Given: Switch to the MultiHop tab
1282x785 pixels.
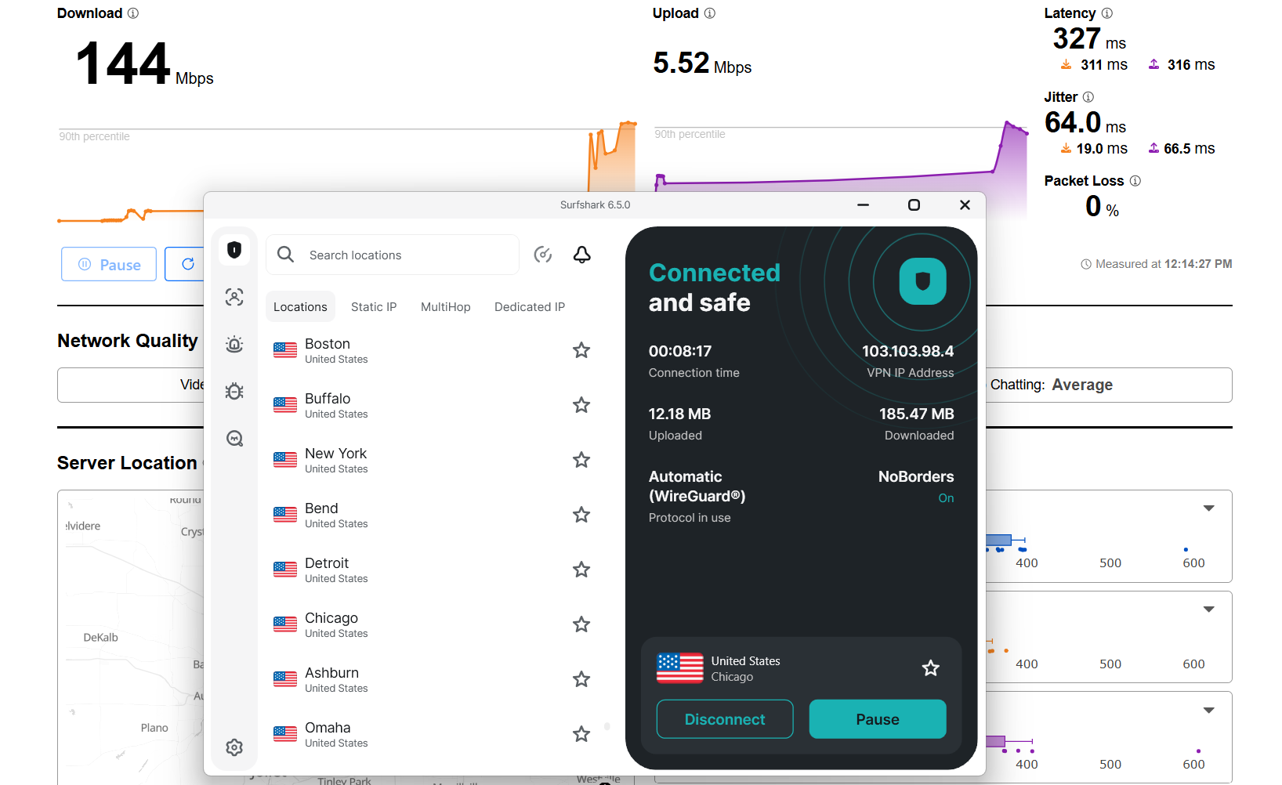Looking at the screenshot, I should (x=446, y=307).
